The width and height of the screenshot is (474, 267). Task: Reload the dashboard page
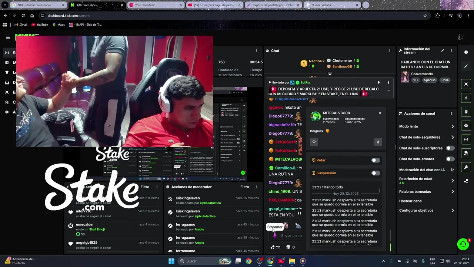tap(23, 16)
